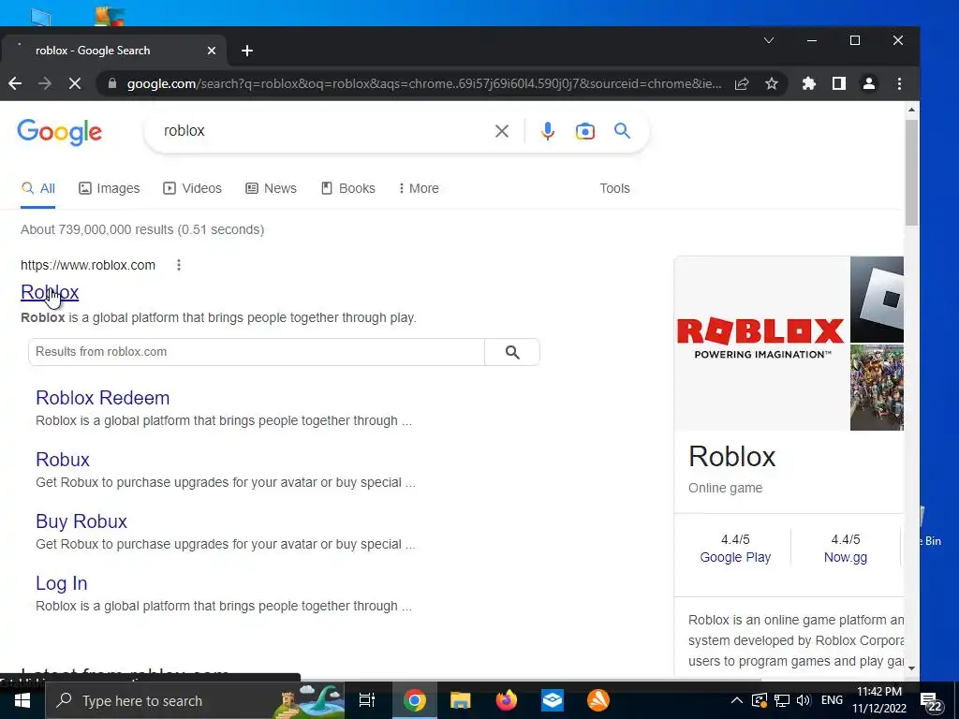959x719 pixels.
Task: Open Now.gg rating link
Action: (846, 558)
